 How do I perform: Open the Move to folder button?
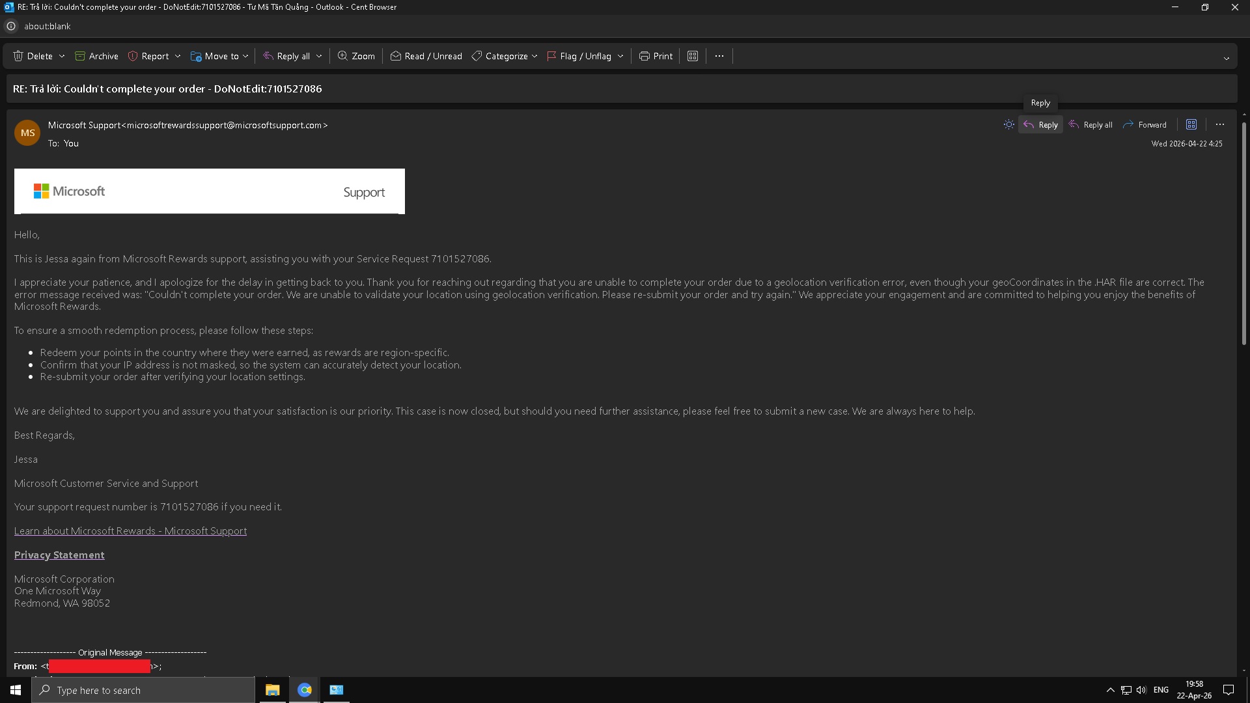(215, 56)
